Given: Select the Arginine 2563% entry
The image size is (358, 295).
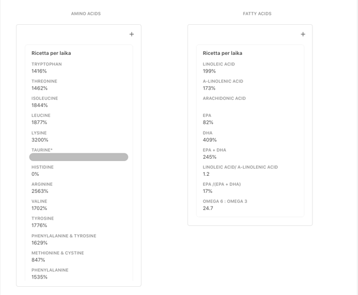Looking at the screenshot, I should (40, 188).
